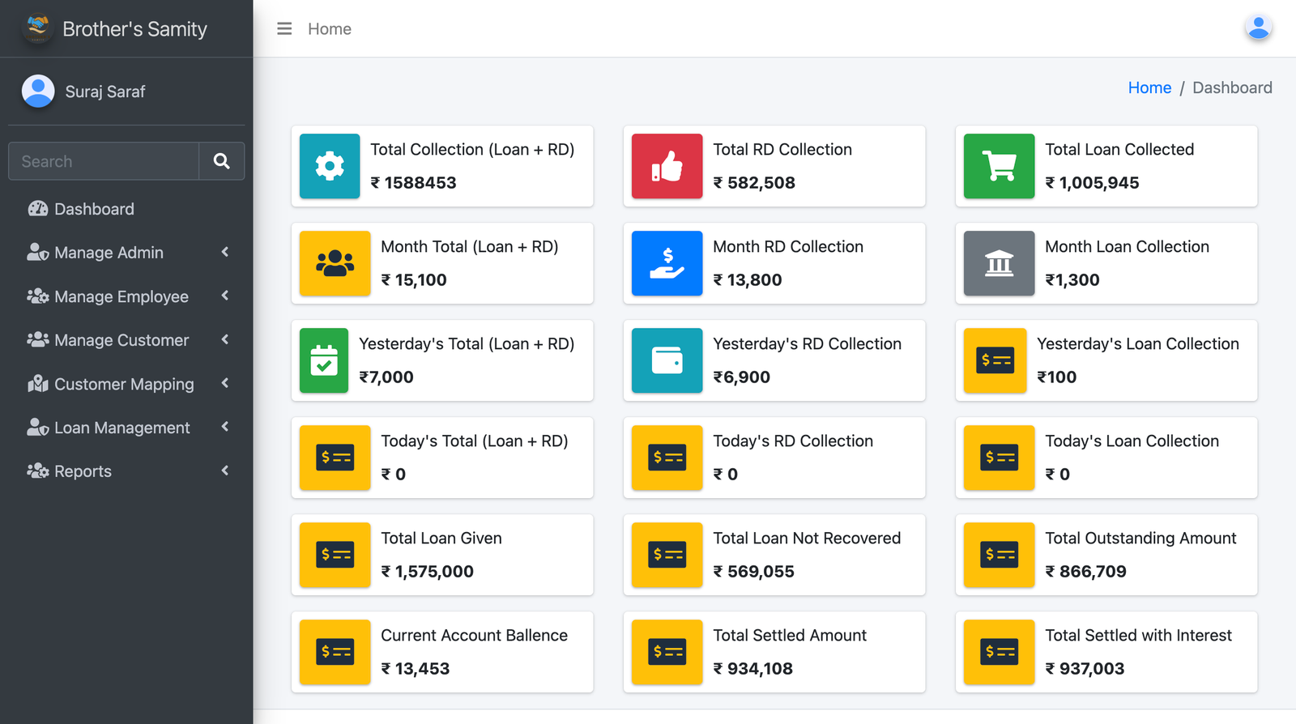Click the Manage Employee users-cog icon
This screenshot has width=1296, height=724.
38,296
